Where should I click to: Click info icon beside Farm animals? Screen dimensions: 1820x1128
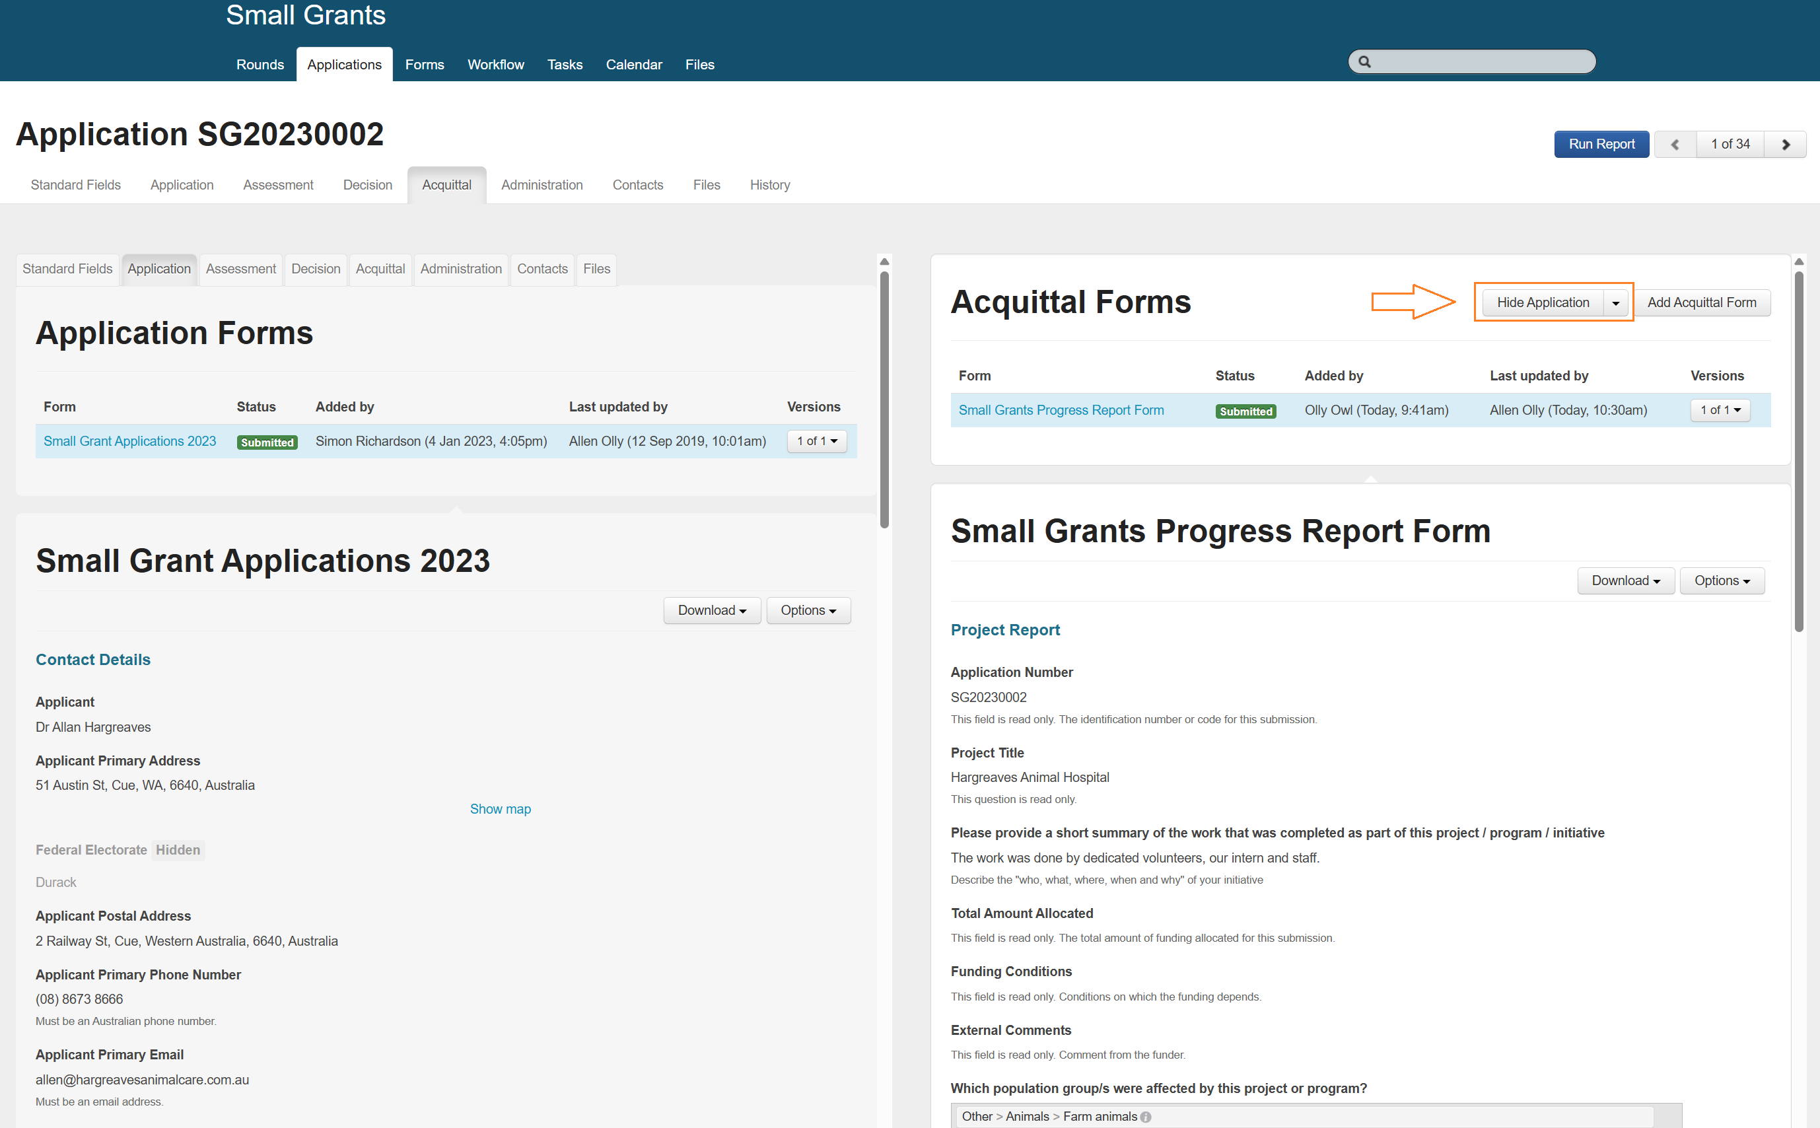click(1146, 1117)
